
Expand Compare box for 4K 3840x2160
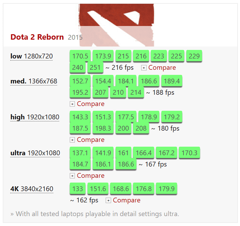pos(108,200)
